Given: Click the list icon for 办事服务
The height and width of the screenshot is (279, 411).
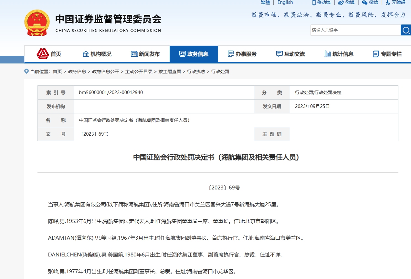Looking at the screenshot, I should 231,54.
